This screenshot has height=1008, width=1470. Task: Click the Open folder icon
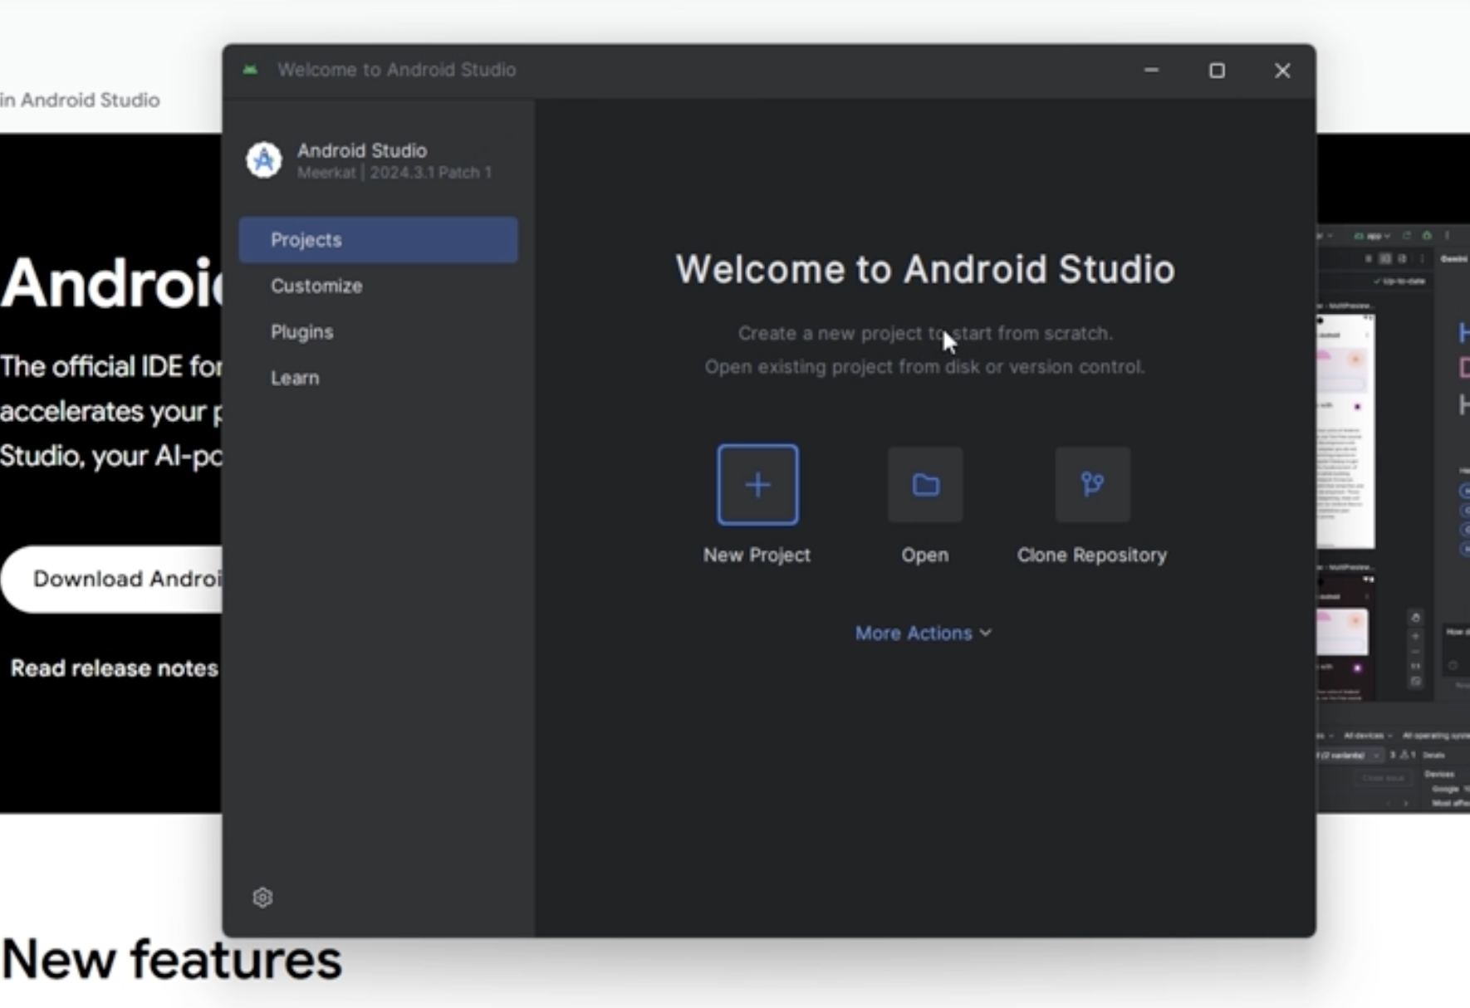(x=925, y=485)
